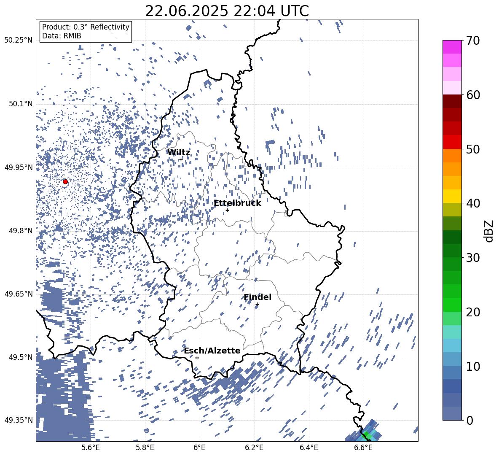Click the Esch/Alzette city label
The width and height of the screenshot is (499, 456).
point(212,351)
